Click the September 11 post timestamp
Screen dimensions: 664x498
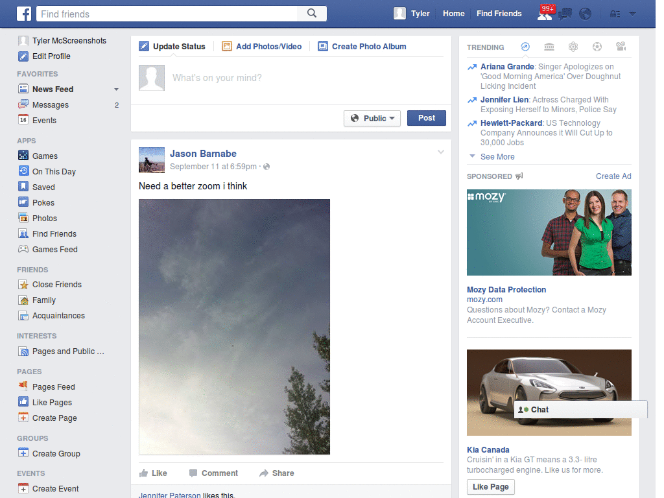[x=213, y=167]
